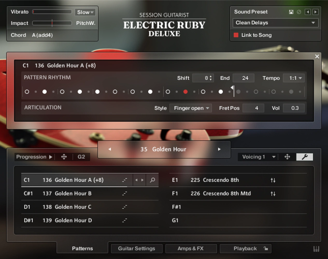Click the wrench icon near Voicing 1

click(x=304, y=157)
